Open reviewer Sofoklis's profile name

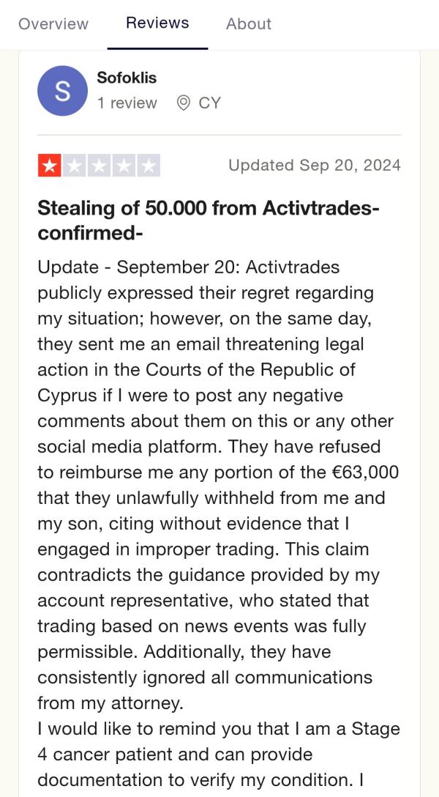click(x=127, y=78)
